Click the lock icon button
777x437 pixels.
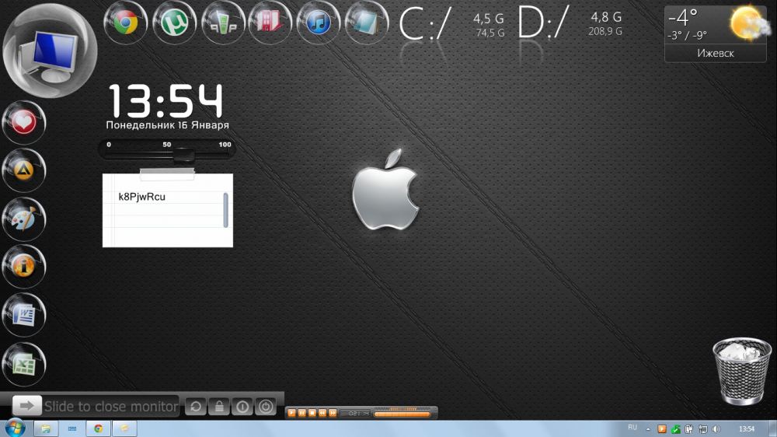pos(219,407)
